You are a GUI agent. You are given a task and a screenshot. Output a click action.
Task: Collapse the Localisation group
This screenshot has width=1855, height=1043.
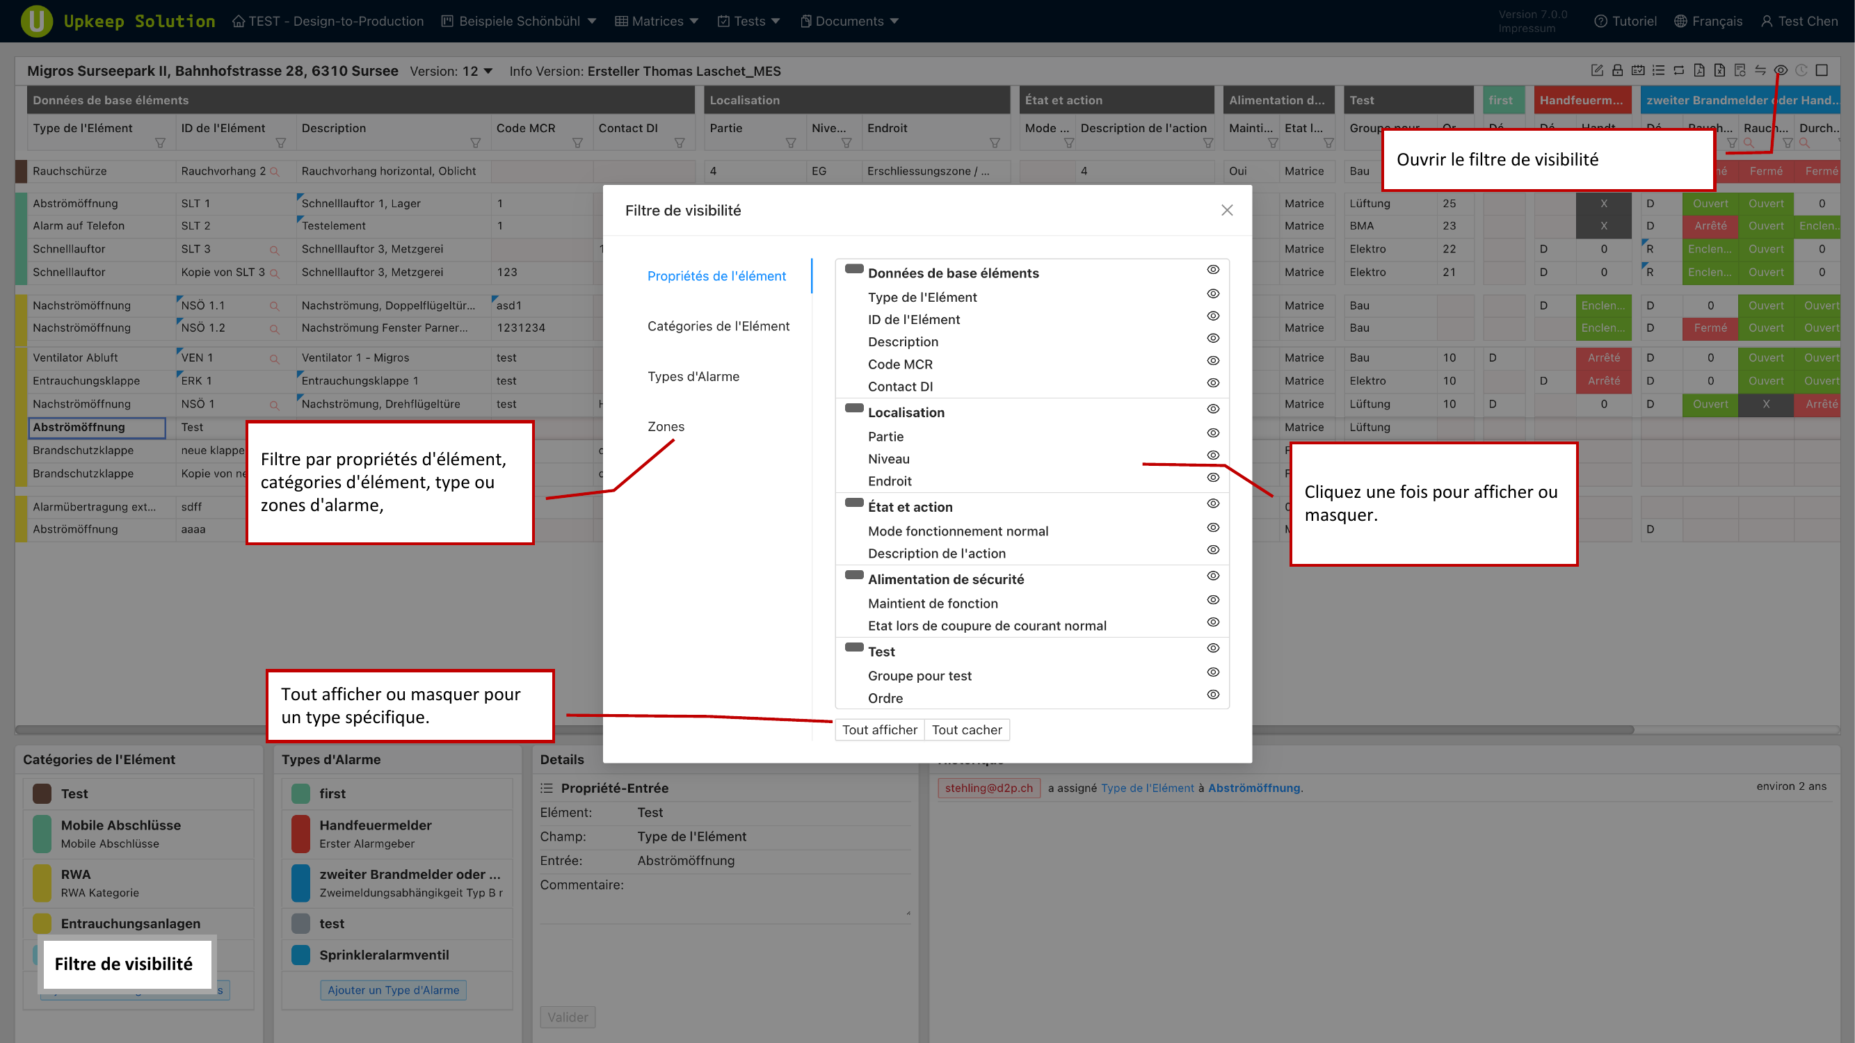coord(854,408)
